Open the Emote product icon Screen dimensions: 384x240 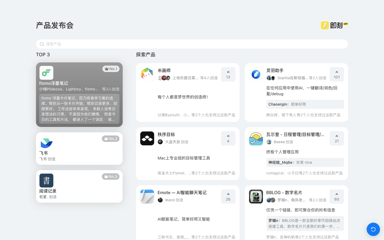click(x=147, y=197)
